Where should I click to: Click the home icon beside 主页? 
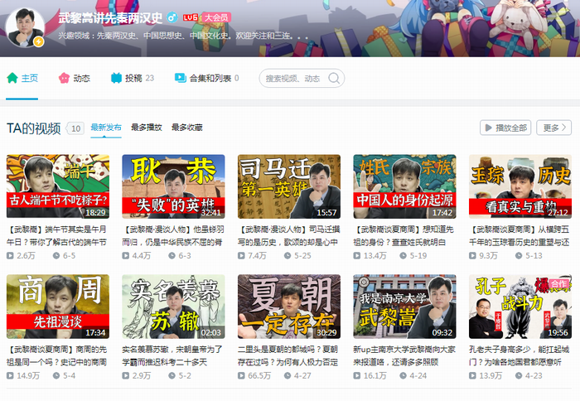tap(12, 78)
